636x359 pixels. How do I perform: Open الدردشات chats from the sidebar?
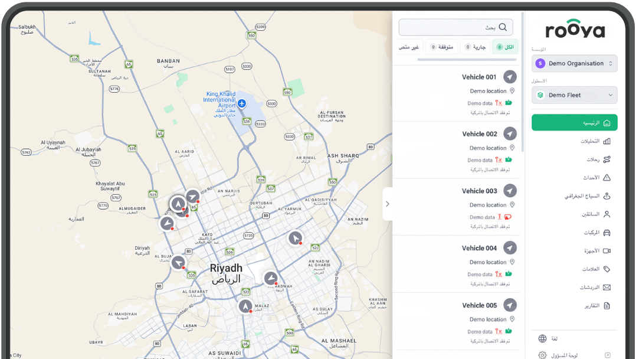click(595, 287)
